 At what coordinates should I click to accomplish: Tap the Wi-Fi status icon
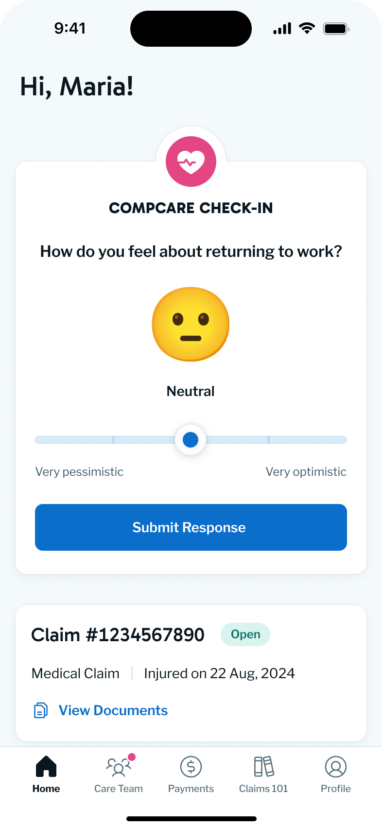[307, 28]
